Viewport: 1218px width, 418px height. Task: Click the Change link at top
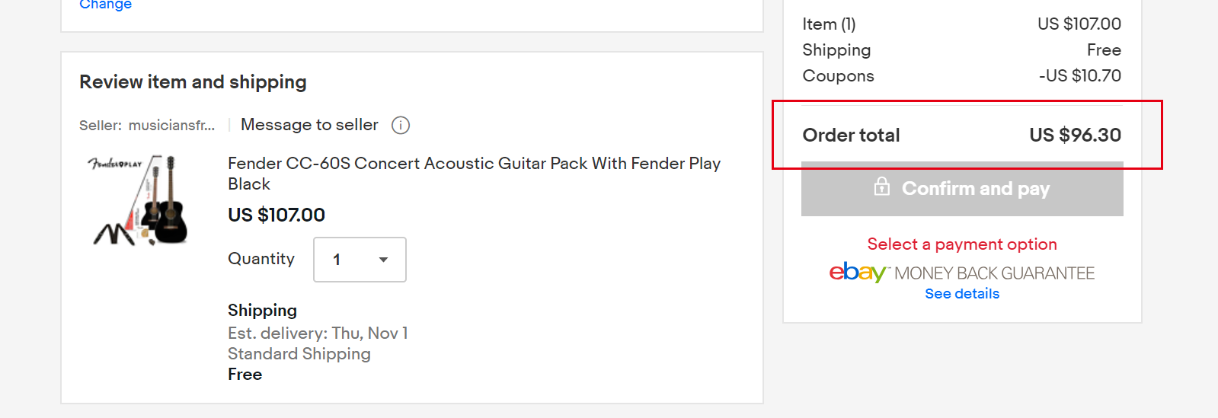[x=106, y=5]
